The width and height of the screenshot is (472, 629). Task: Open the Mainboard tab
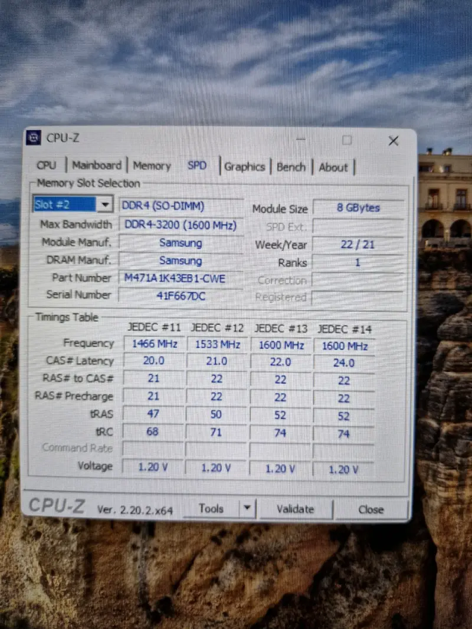point(97,165)
